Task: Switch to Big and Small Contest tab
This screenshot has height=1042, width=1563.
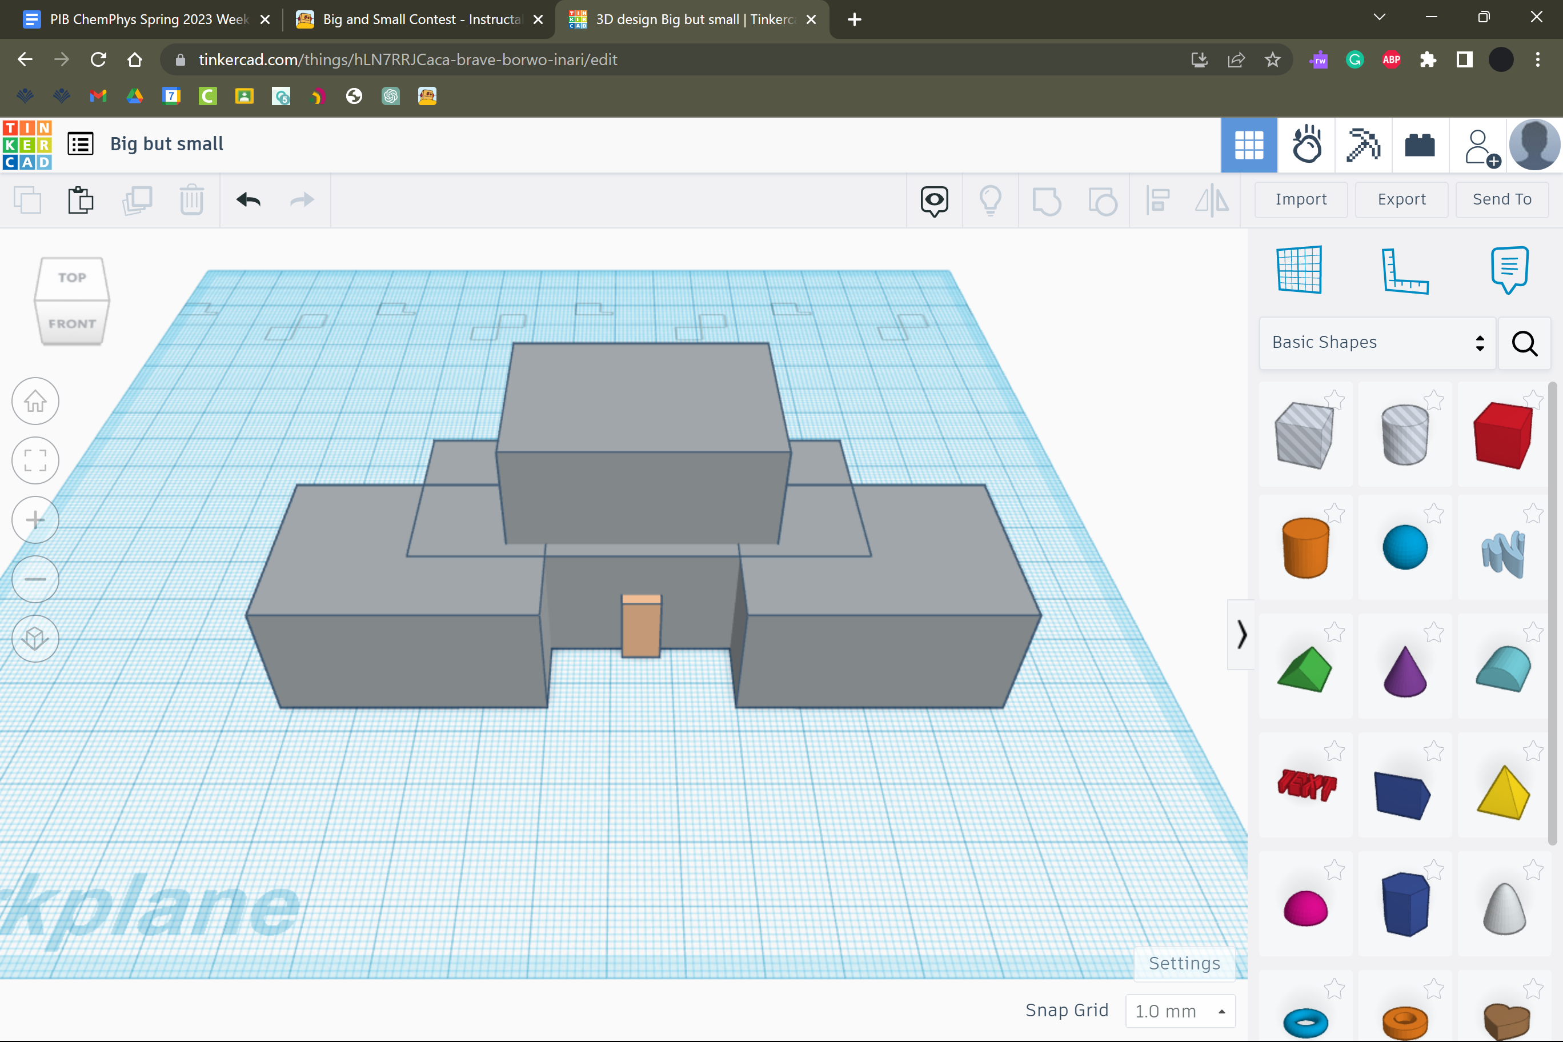Action: 420,19
